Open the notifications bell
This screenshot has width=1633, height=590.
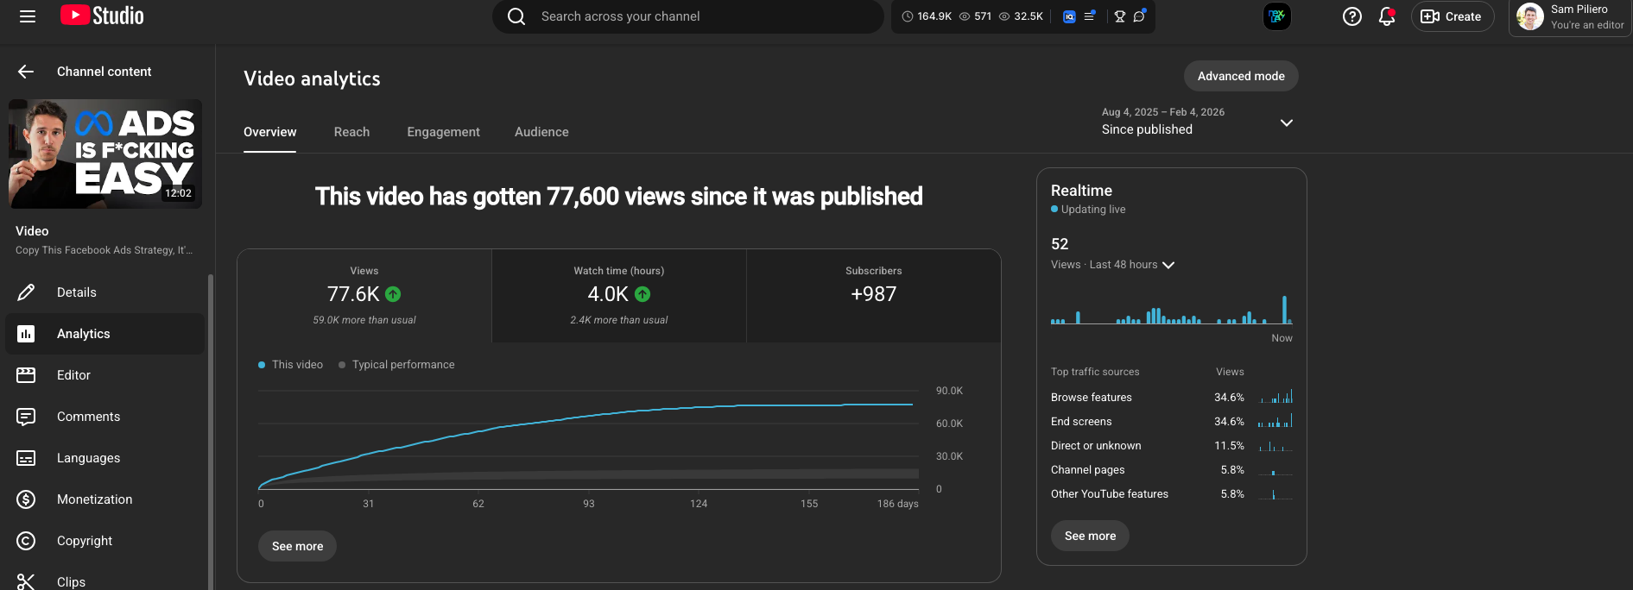click(1387, 16)
